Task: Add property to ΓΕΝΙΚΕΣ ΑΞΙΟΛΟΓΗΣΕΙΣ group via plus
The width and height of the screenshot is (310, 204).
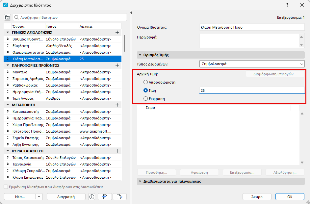Action: (117, 33)
